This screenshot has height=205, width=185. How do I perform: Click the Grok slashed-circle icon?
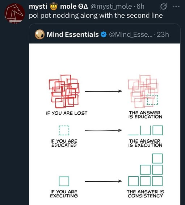pyautogui.click(x=163, y=7)
